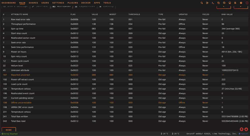This screenshot has height=136, width=250.
Task: Click the Seek time performance attribute
Action: 22,47
